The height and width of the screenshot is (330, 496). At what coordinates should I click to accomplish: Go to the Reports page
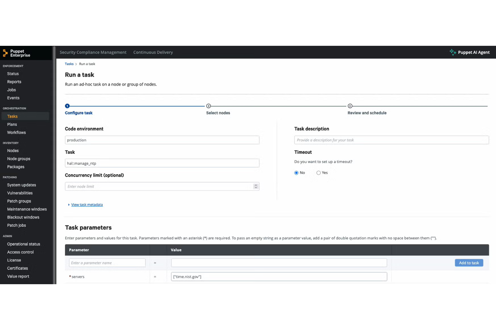pos(14,82)
